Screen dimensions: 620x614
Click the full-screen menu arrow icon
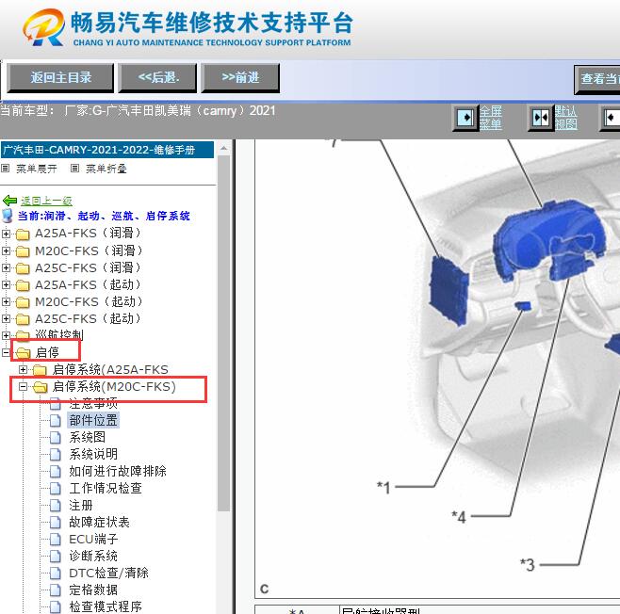pos(465,118)
